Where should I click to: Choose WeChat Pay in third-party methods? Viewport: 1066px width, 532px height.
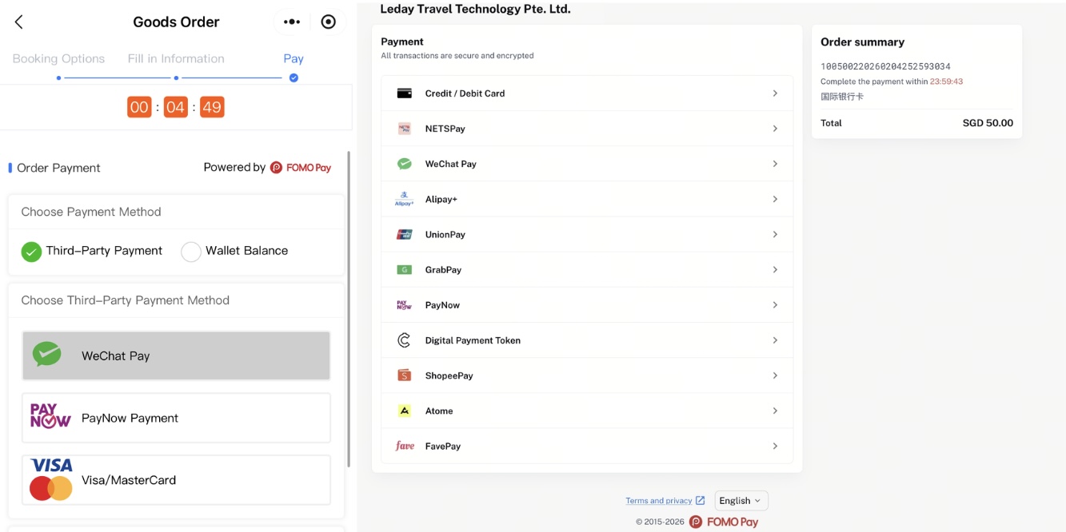176,355
